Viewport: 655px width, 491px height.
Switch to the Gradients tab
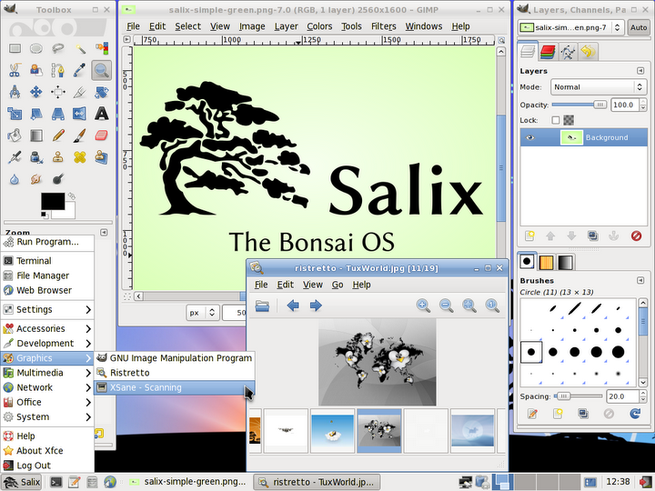(566, 262)
